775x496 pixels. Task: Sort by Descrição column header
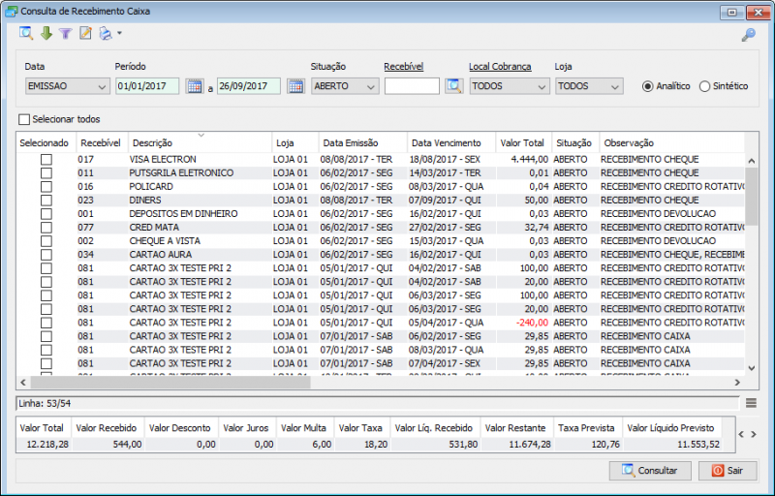tap(201, 142)
